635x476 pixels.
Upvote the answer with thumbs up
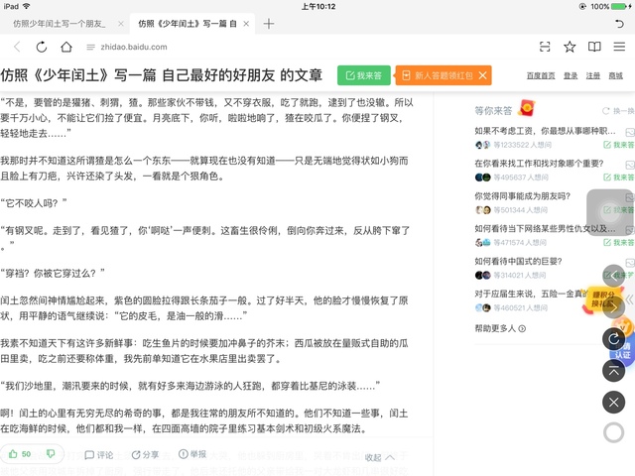coord(19,454)
